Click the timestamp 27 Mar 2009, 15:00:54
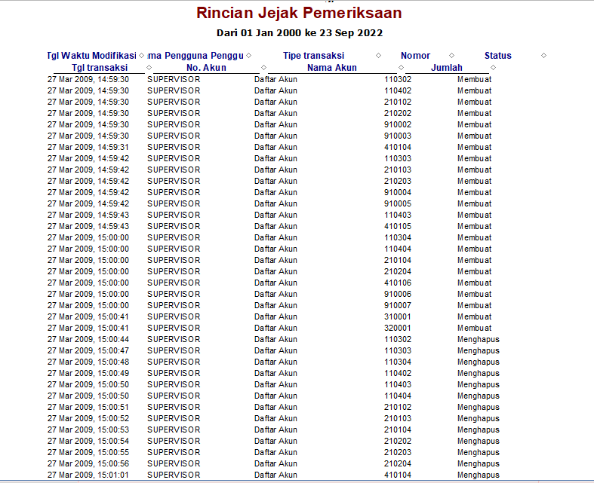Screen dimensions: 594x483 (x=88, y=442)
